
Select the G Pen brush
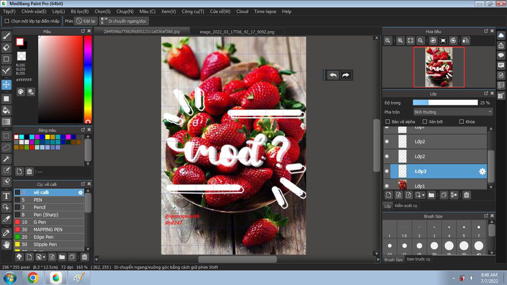click(x=49, y=222)
